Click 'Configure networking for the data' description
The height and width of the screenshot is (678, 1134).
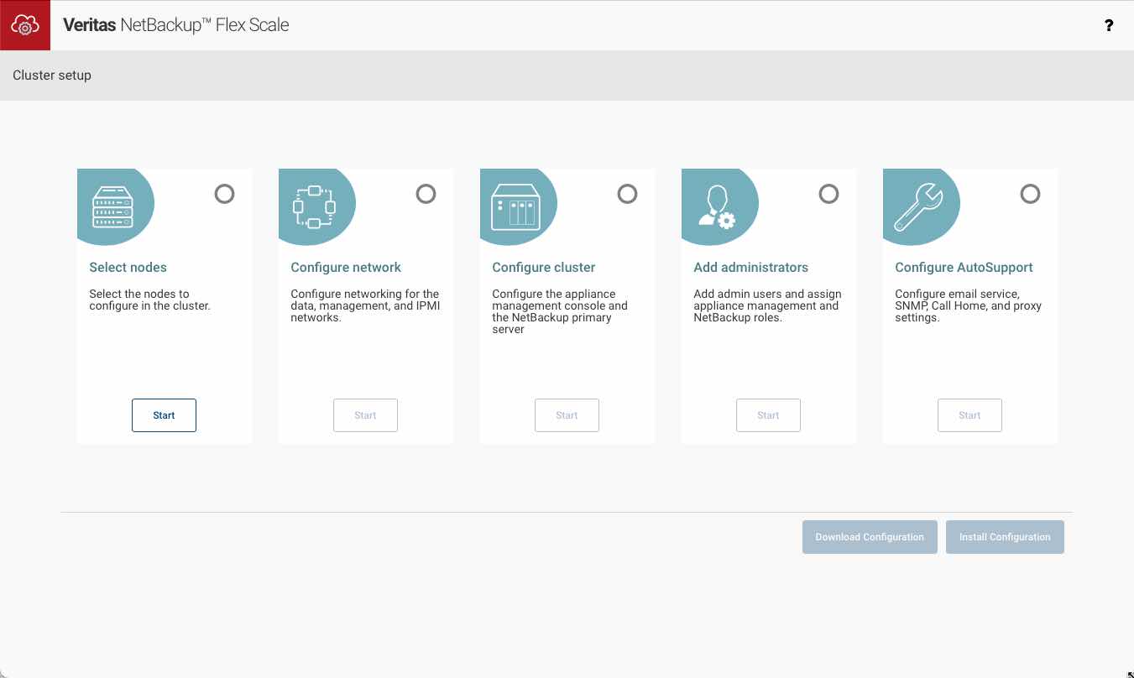click(x=365, y=305)
